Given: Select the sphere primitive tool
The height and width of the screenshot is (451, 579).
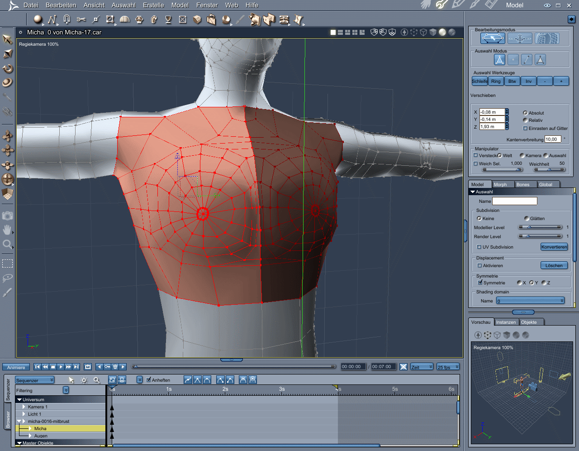Looking at the screenshot, I should click(x=38, y=19).
